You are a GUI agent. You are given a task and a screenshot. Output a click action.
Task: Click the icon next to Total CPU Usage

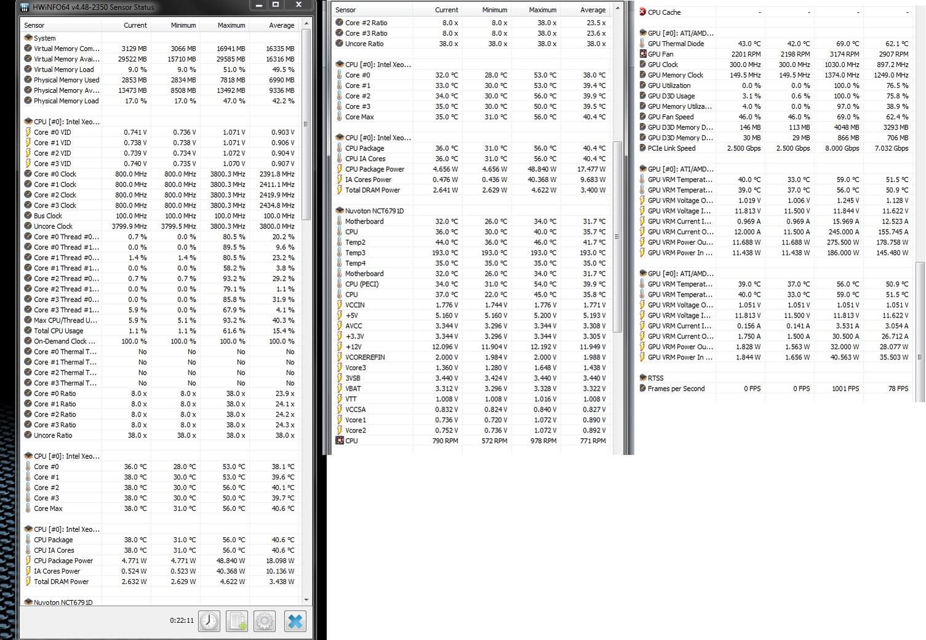coord(28,331)
